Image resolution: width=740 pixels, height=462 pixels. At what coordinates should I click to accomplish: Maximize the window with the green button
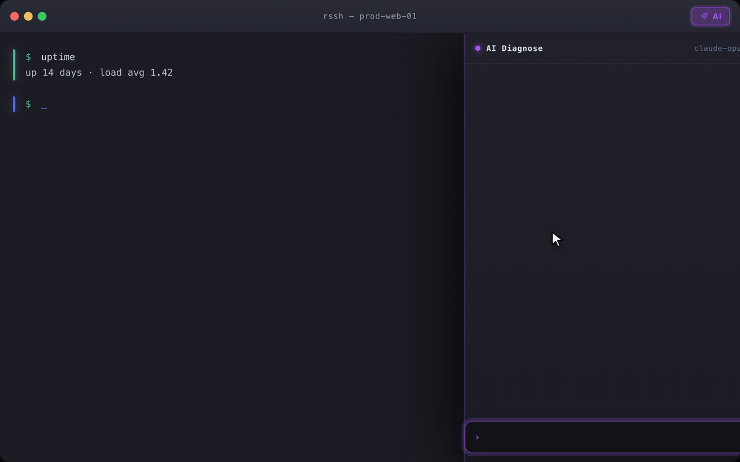click(42, 16)
